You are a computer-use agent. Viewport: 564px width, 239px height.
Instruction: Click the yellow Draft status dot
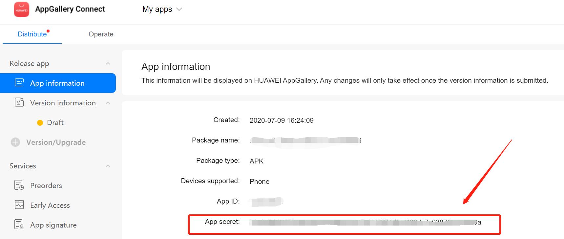pyautogui.click(x=40, y=123)
